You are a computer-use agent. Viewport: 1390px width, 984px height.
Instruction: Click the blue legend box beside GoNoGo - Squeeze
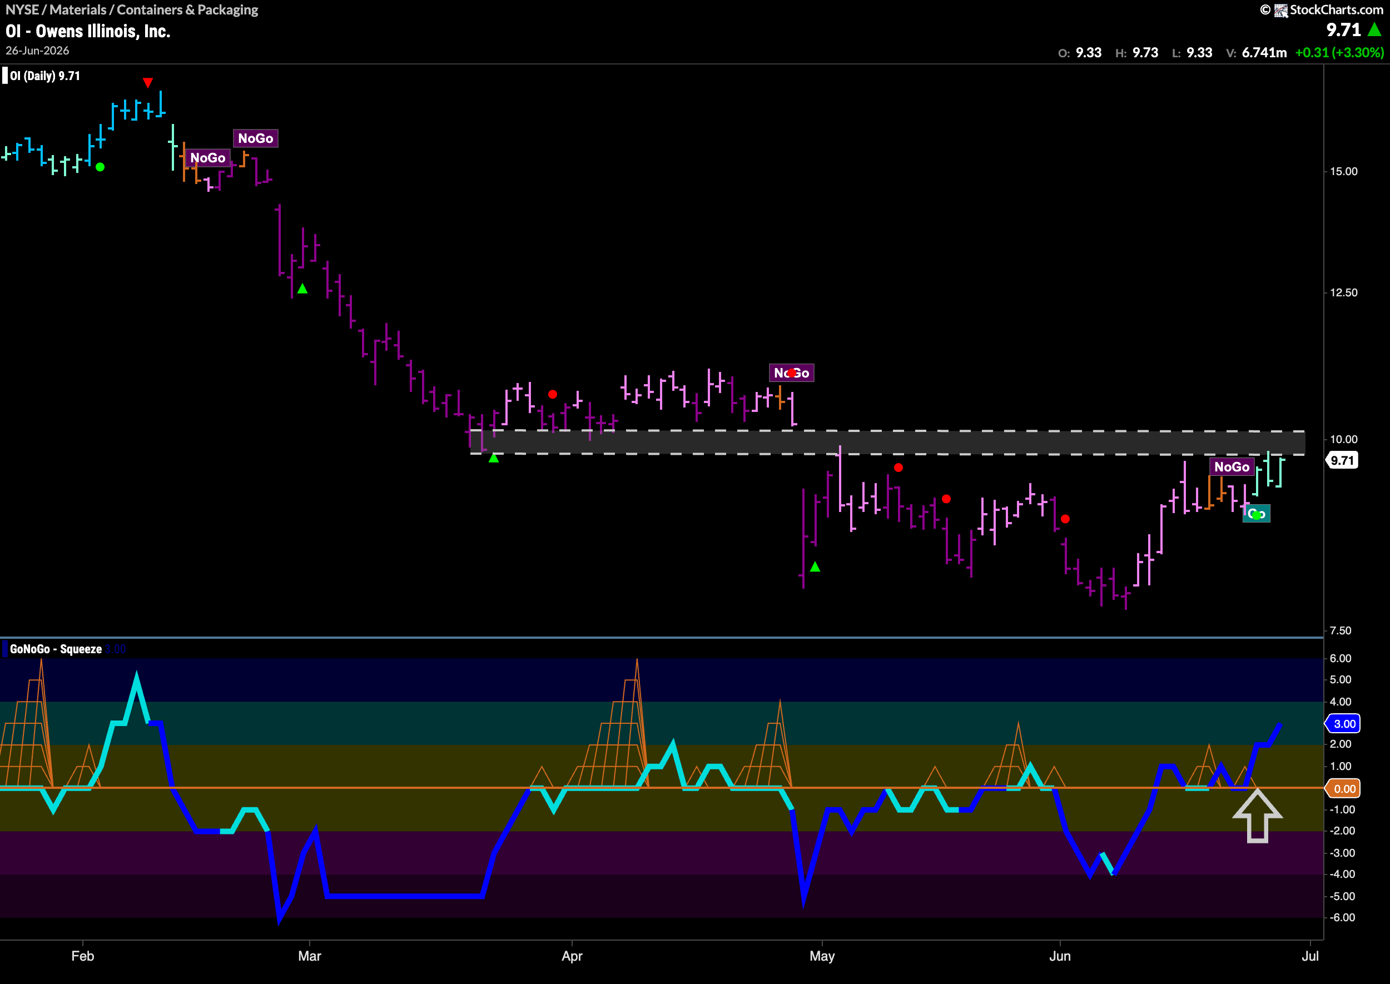(5, 649)
